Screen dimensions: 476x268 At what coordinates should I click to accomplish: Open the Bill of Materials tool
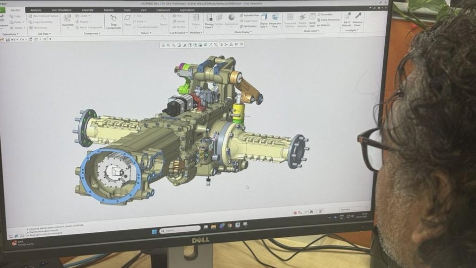pyautogui.click(x=347, y=19)
